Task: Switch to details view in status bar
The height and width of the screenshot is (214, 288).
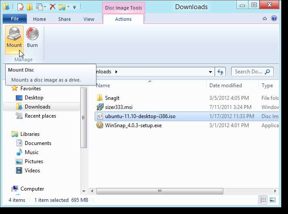Action: tap(263, 200)
